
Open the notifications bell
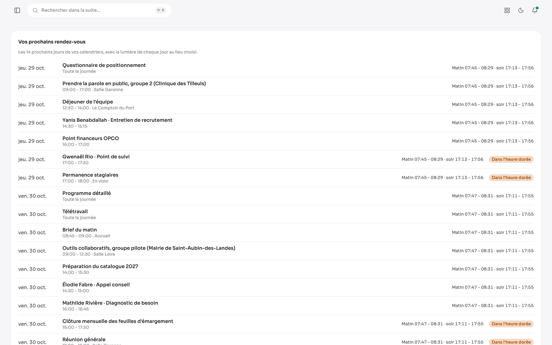point(535,10)
